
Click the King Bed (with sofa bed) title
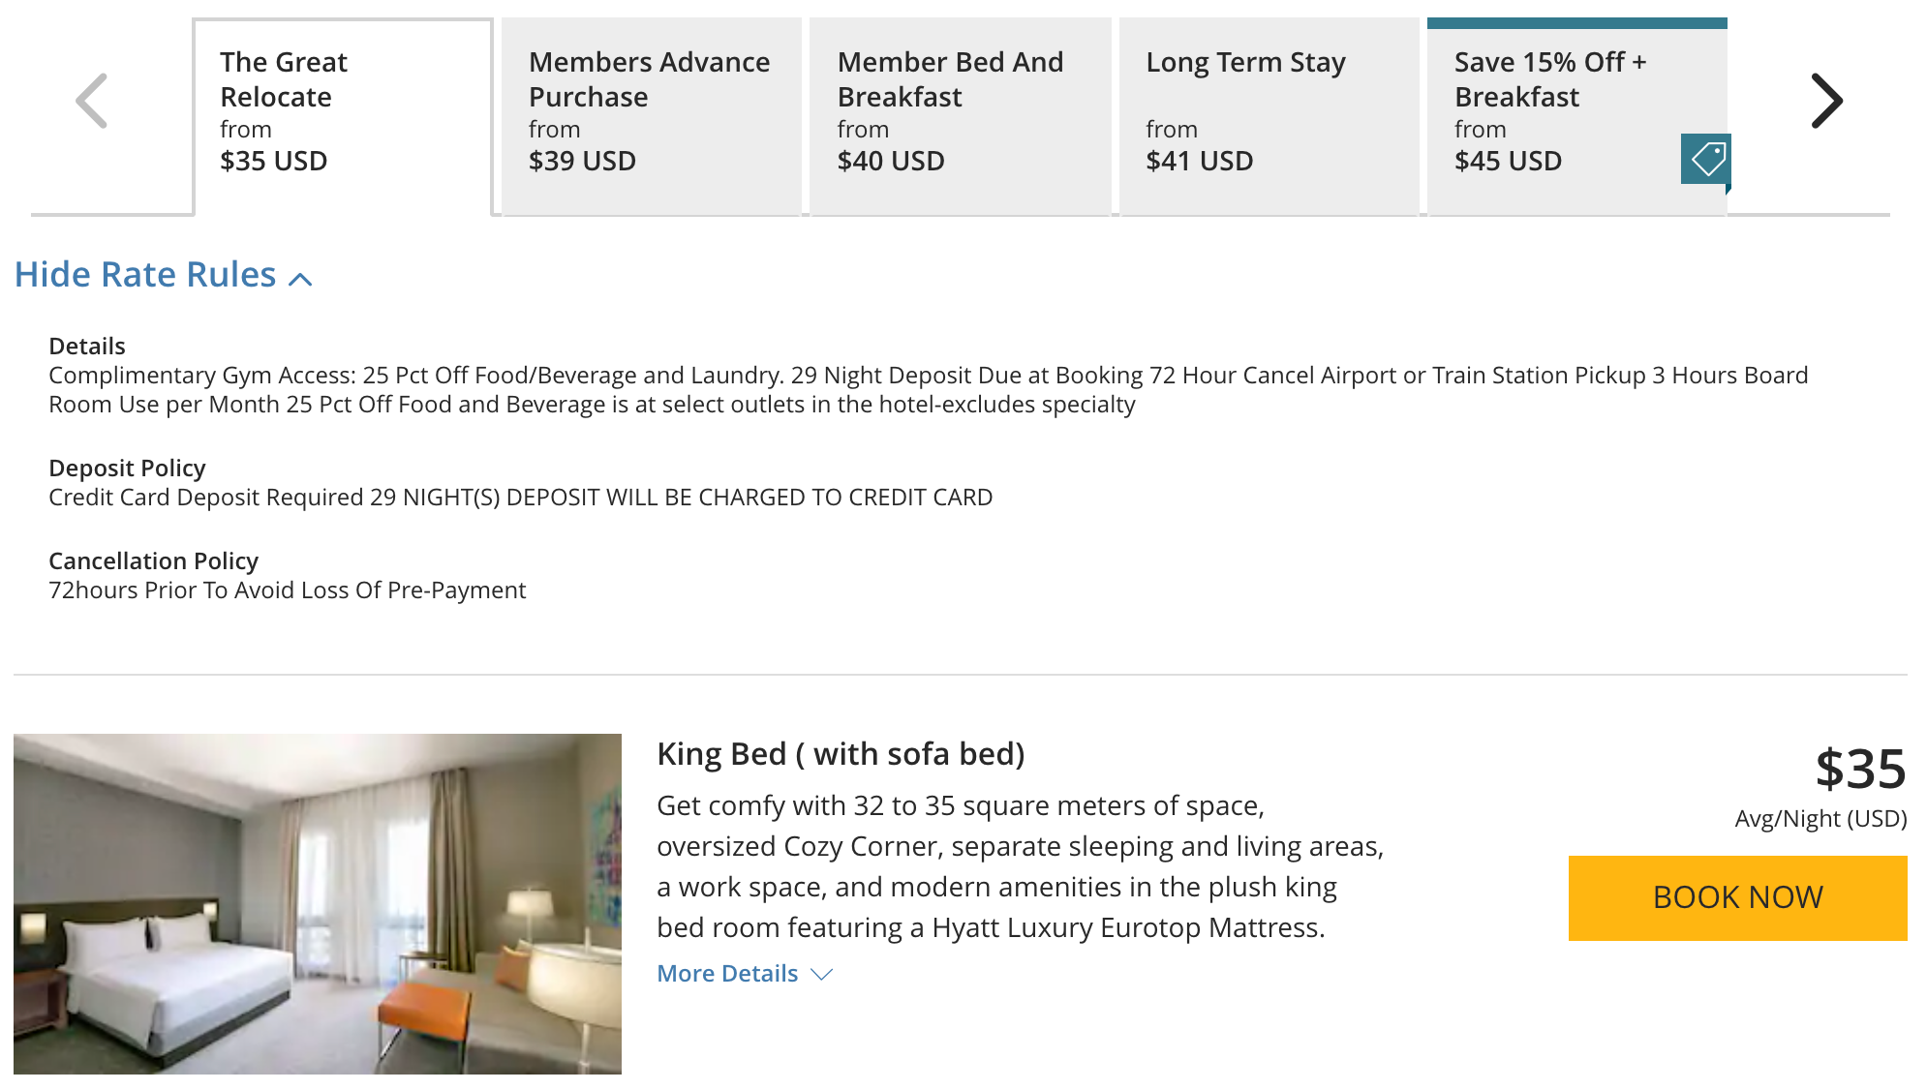(x=841, y=754)
